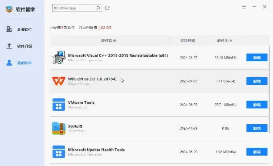Click the WPS Office install date 2025-01-10
The height and width of the screenshot is (166, 273).
[x=189, y=81]
